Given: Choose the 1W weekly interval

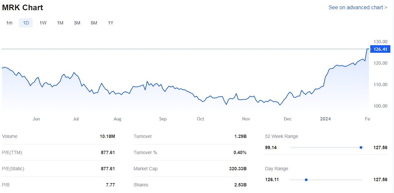Looking at the screenshot, I should (x=43, y=23).
